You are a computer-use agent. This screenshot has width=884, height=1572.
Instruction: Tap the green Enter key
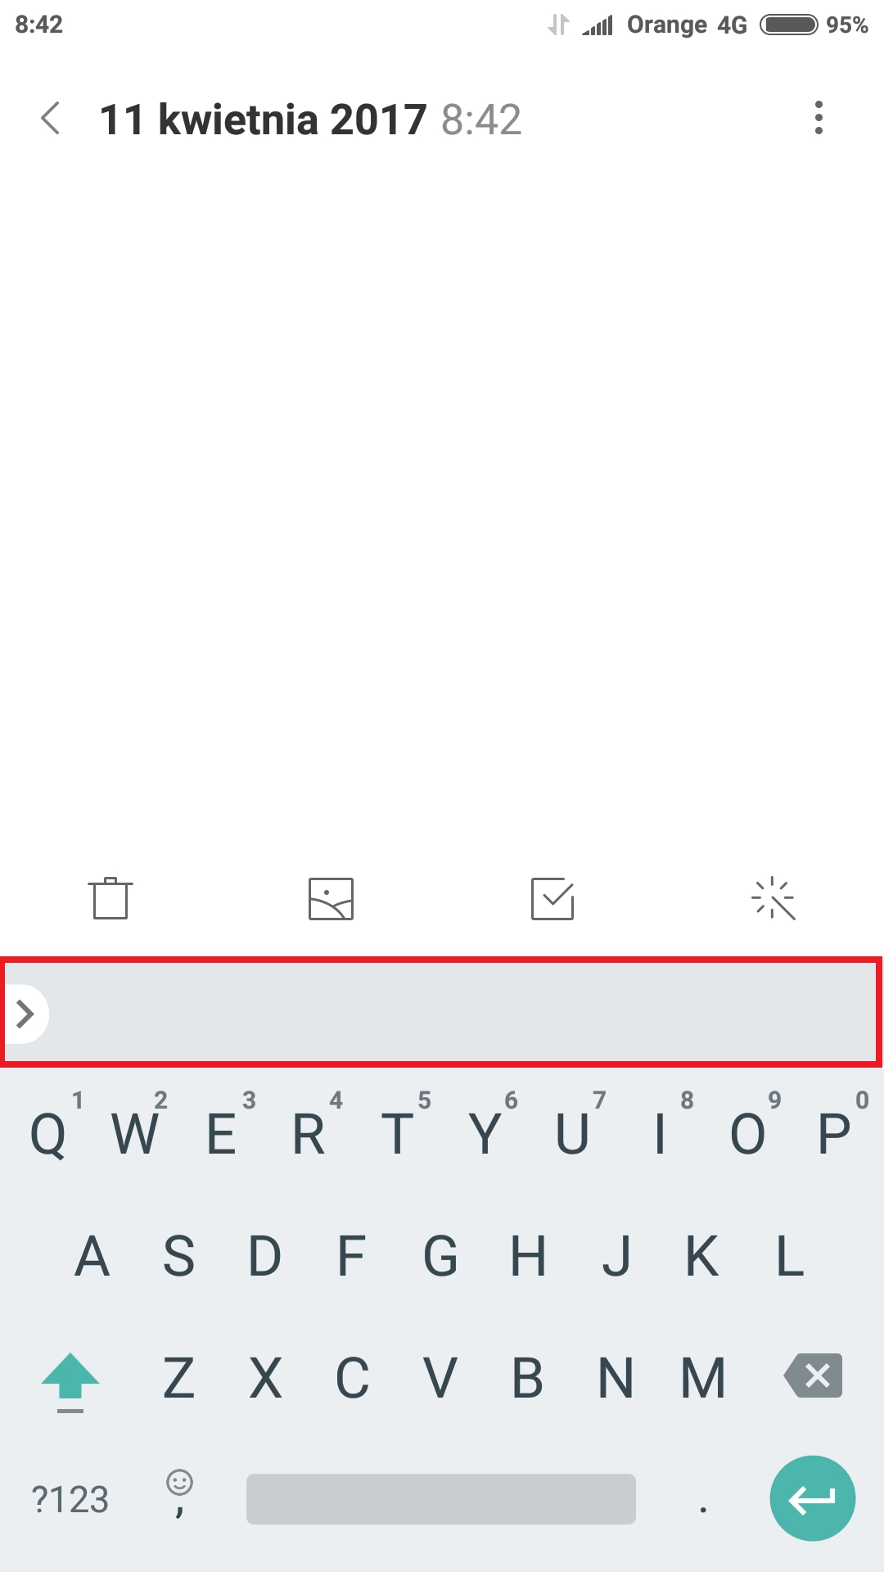813,1498
